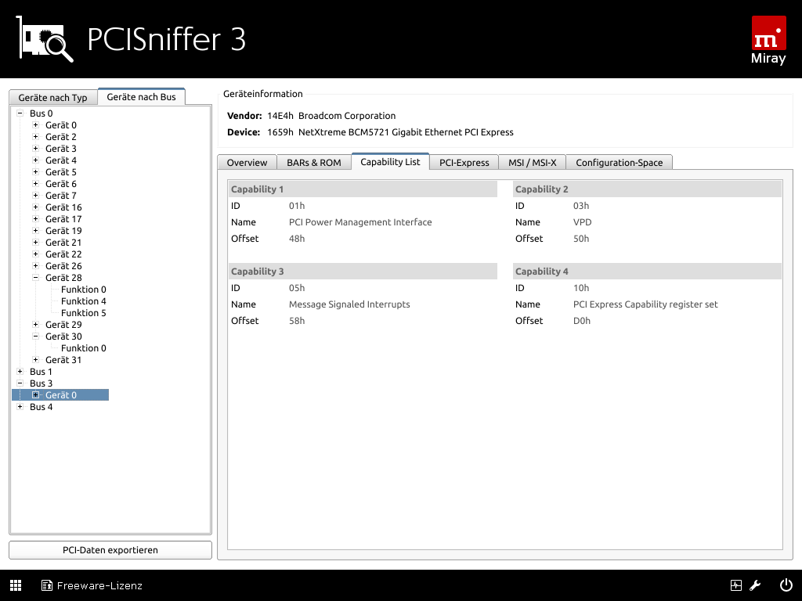Click the Capability 2 header
Screen dimensions: 802x601
point(647,189)
